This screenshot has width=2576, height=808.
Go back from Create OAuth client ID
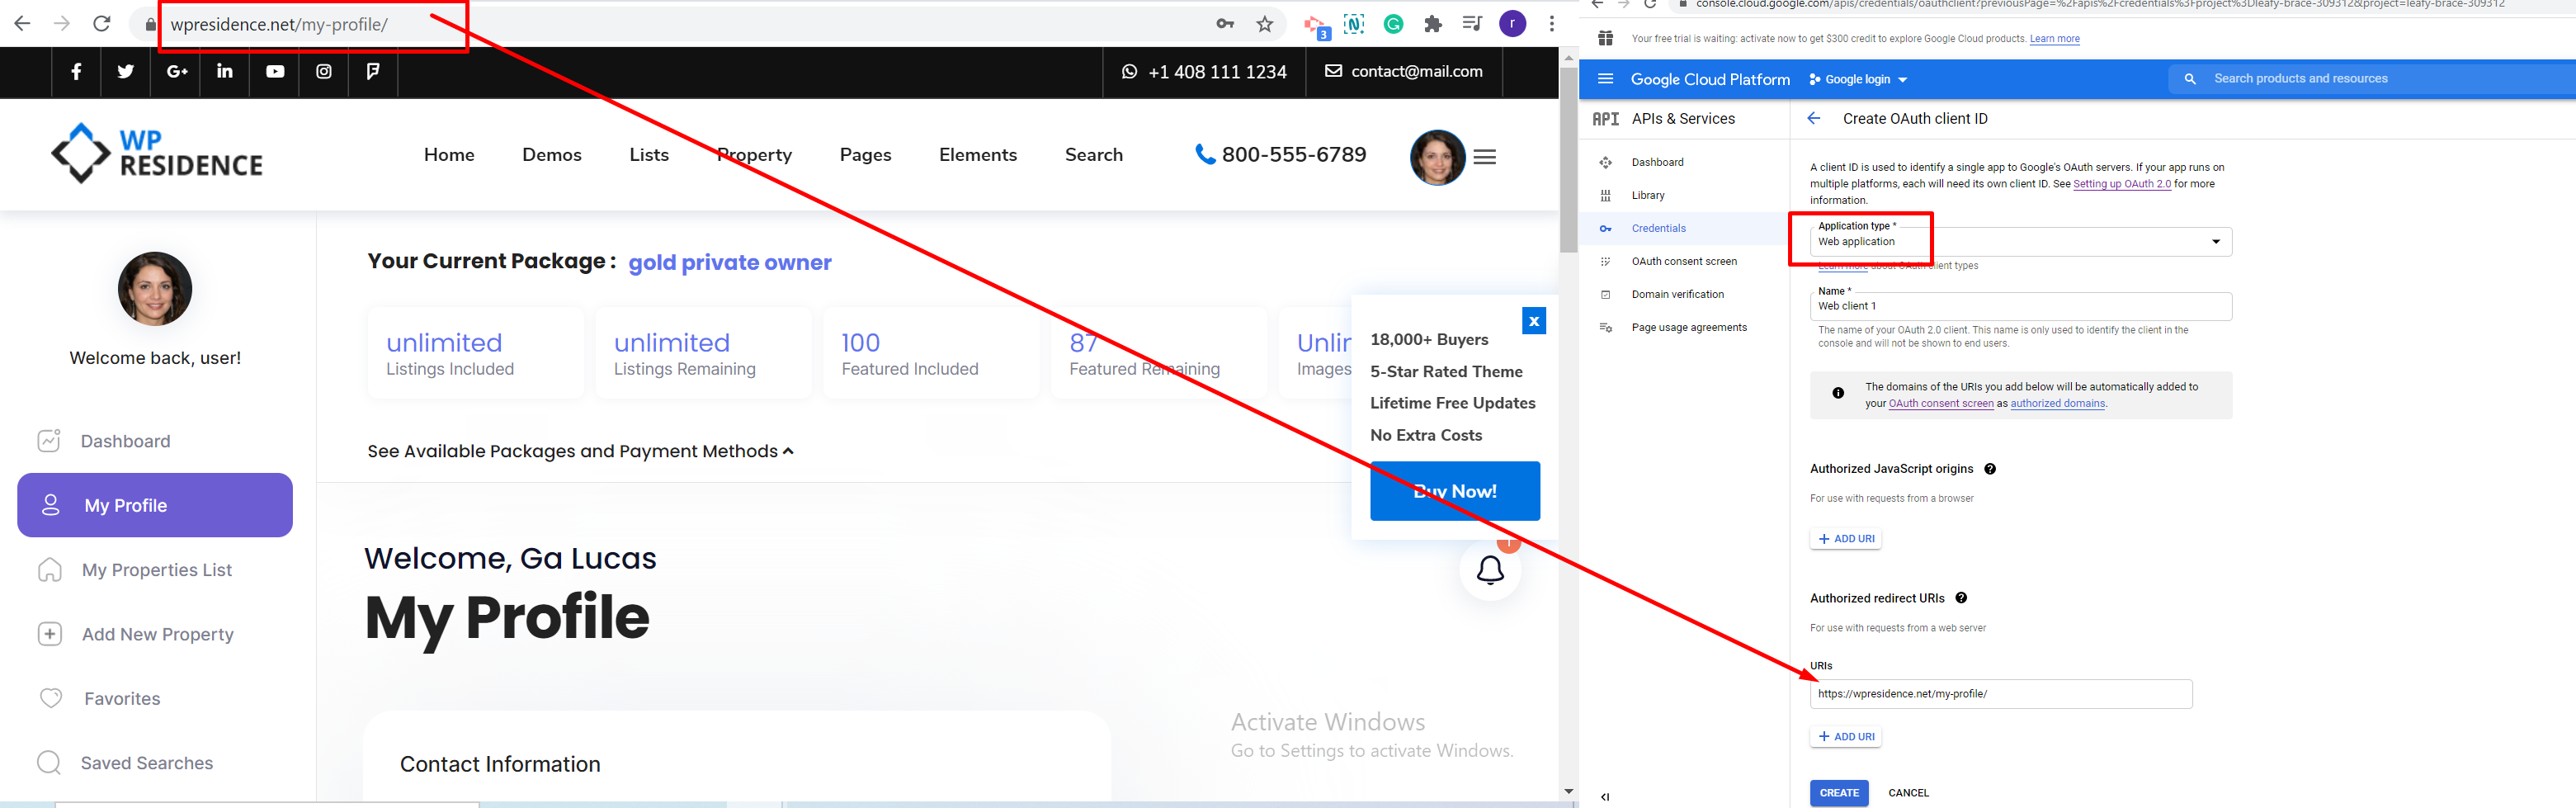[x=1813, y=119]
